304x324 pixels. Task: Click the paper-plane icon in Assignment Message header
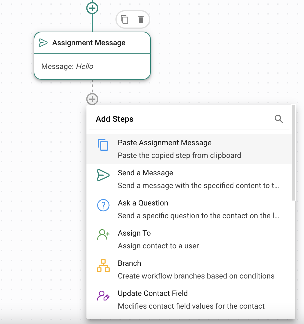coord(43,43)
